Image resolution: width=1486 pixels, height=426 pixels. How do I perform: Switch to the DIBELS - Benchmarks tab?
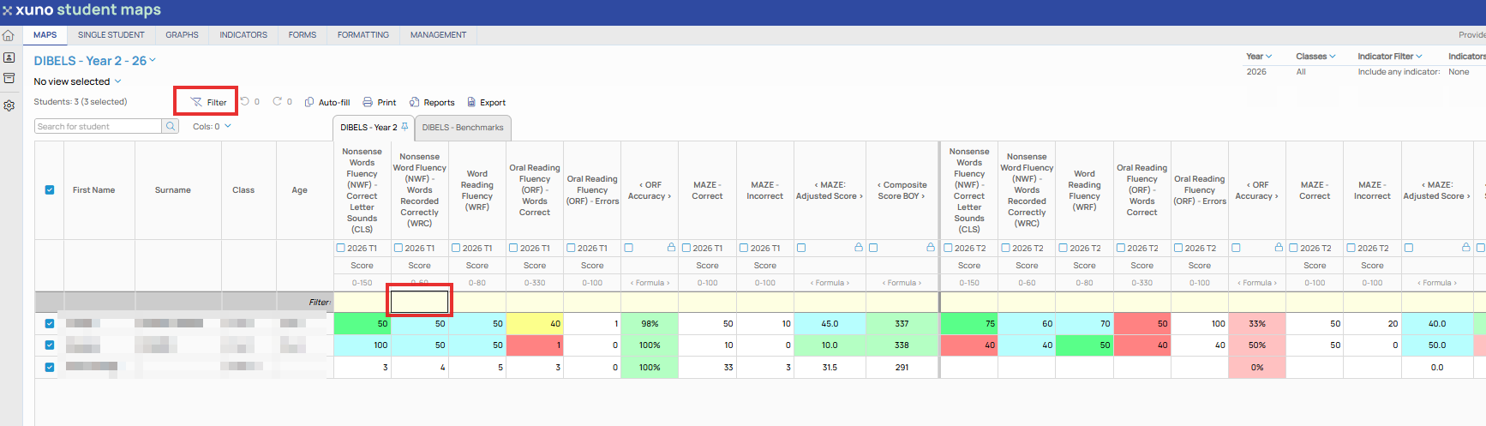463,128
